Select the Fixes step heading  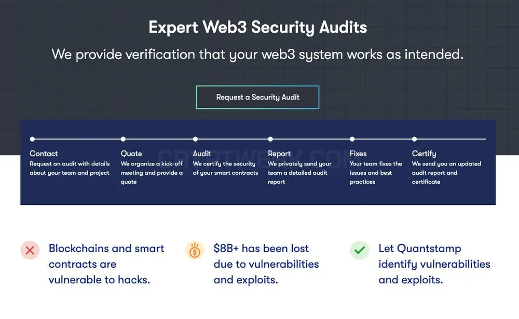pyautogui.click(x=358, y=154)
